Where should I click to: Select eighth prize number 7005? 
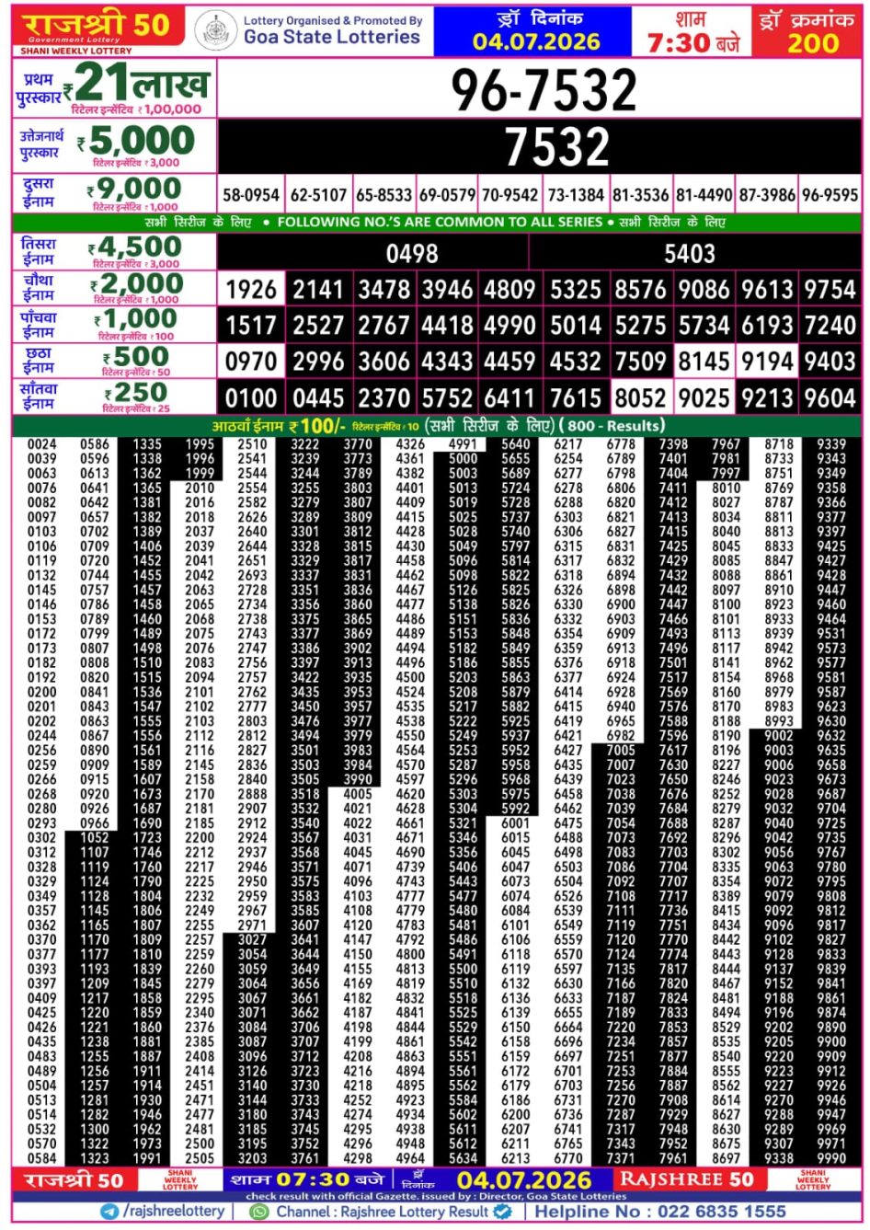coord(621,751)
